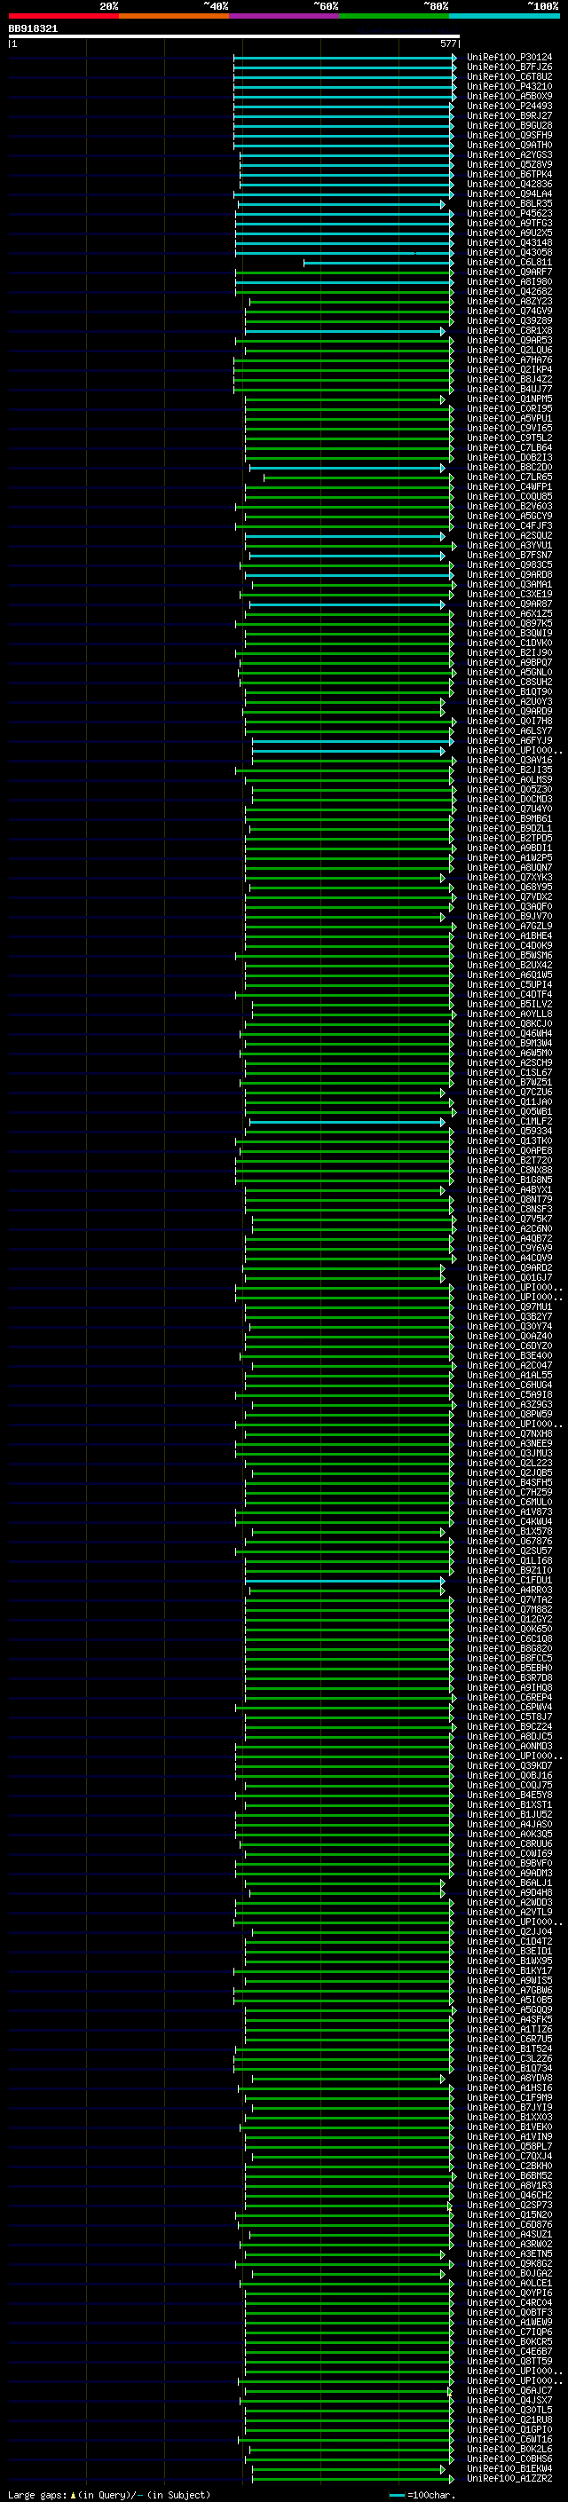This screenshot has width=568, height=2502.
Task: Open hit UniRef100_B4UJ77
Action: (509, 390)
